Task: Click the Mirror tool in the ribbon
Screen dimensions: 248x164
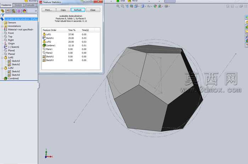Action: tap(133, 1)
